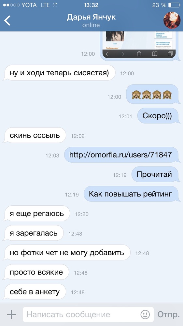Tap the contact name header title
Image resolution: width=183 pixels, height=326 pixels.
[91, 17]
